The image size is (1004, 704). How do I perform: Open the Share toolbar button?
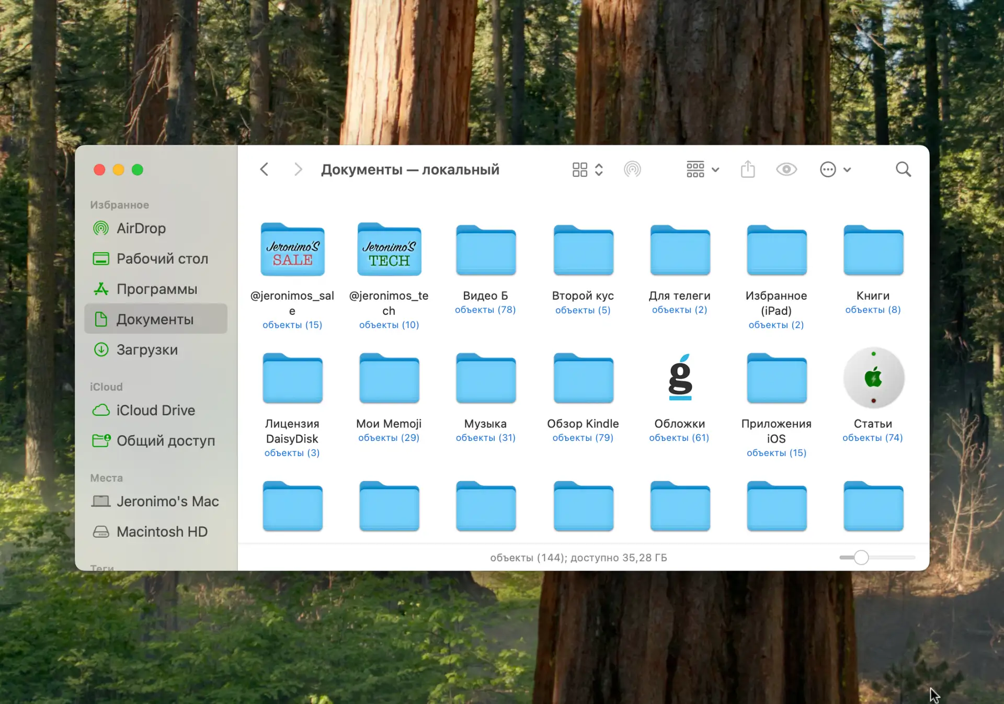748,169
